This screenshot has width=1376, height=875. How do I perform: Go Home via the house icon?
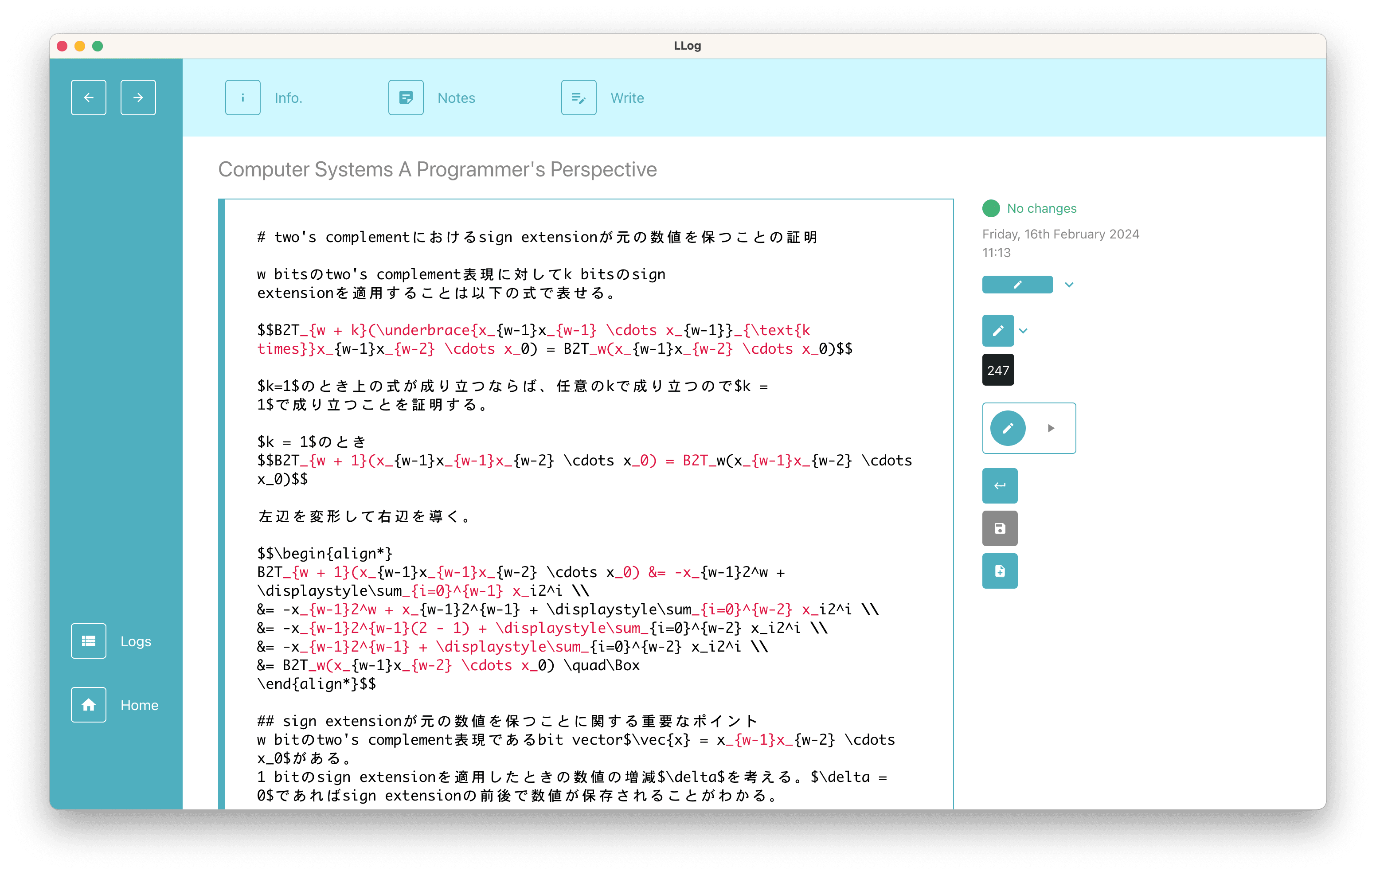point(89,705)
